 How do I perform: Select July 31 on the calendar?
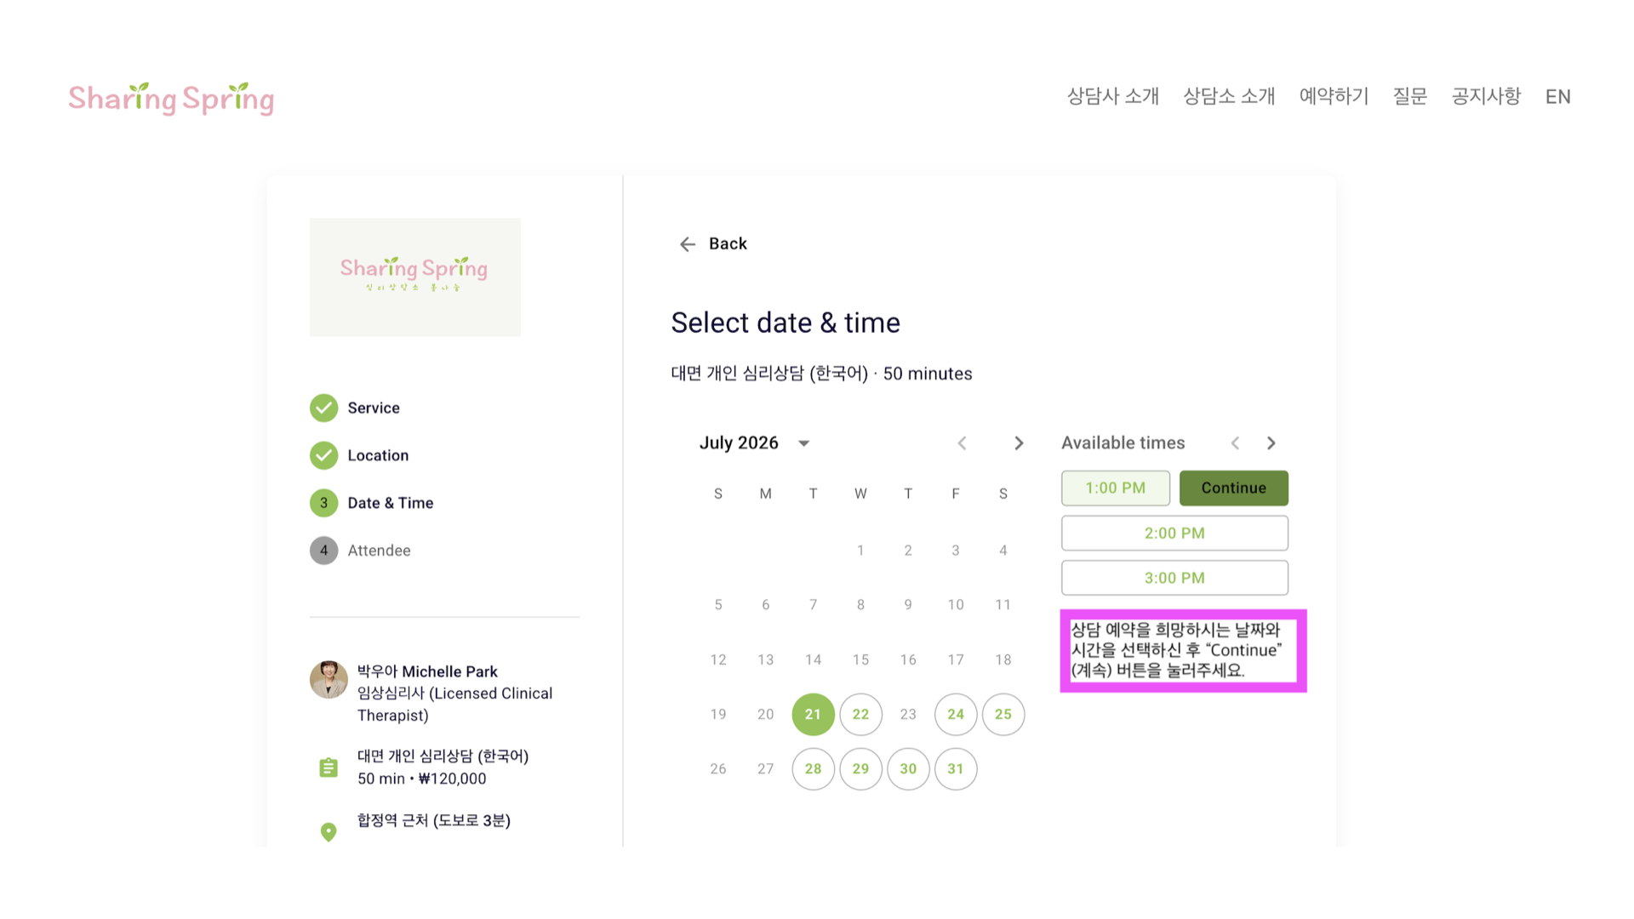pos(956,769)
